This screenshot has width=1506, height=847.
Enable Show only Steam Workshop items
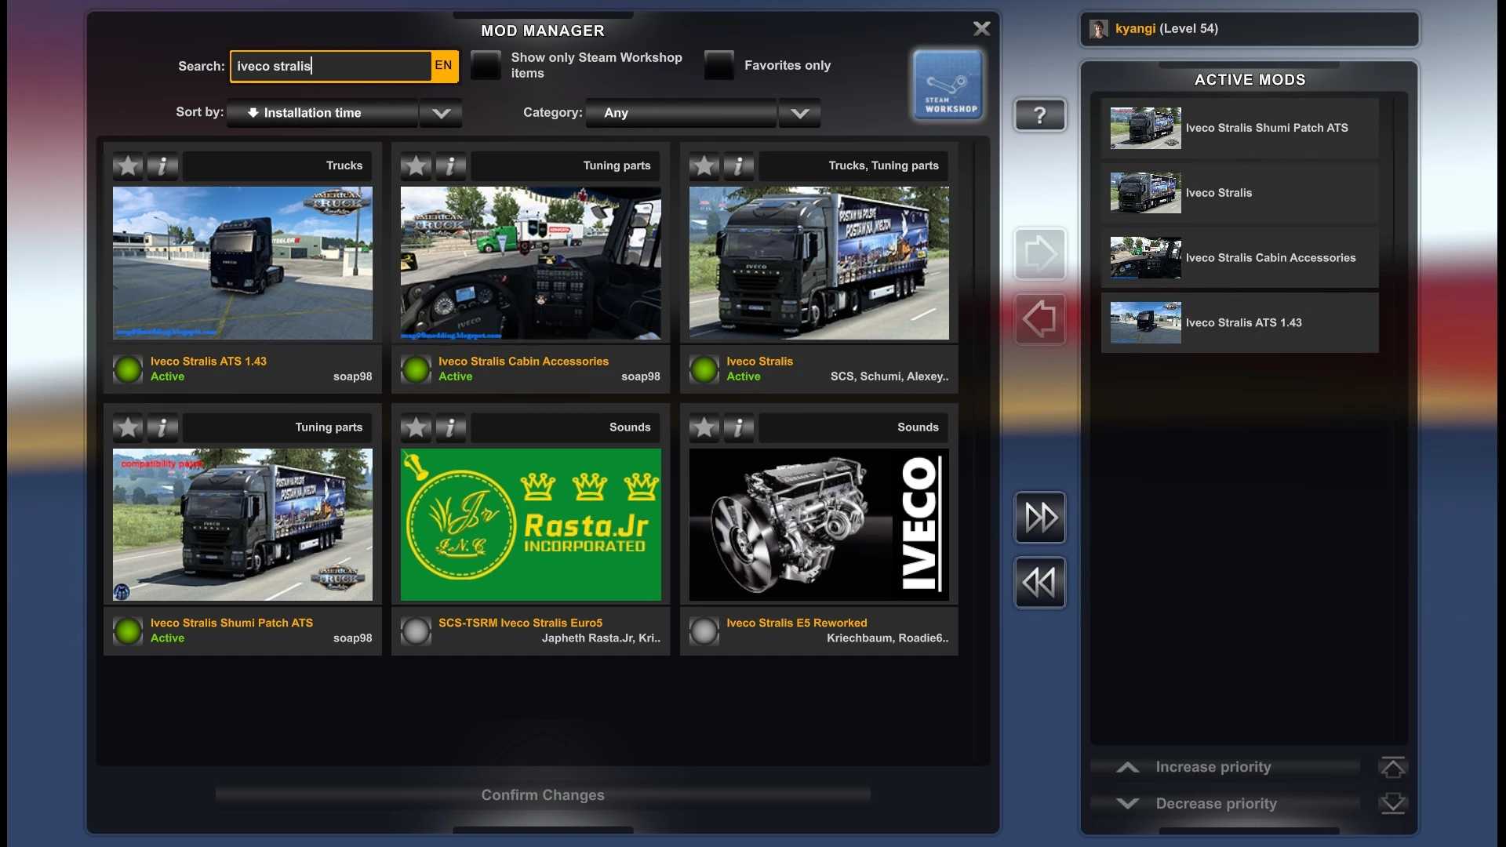pyautogui.click(x=486, y=65)
